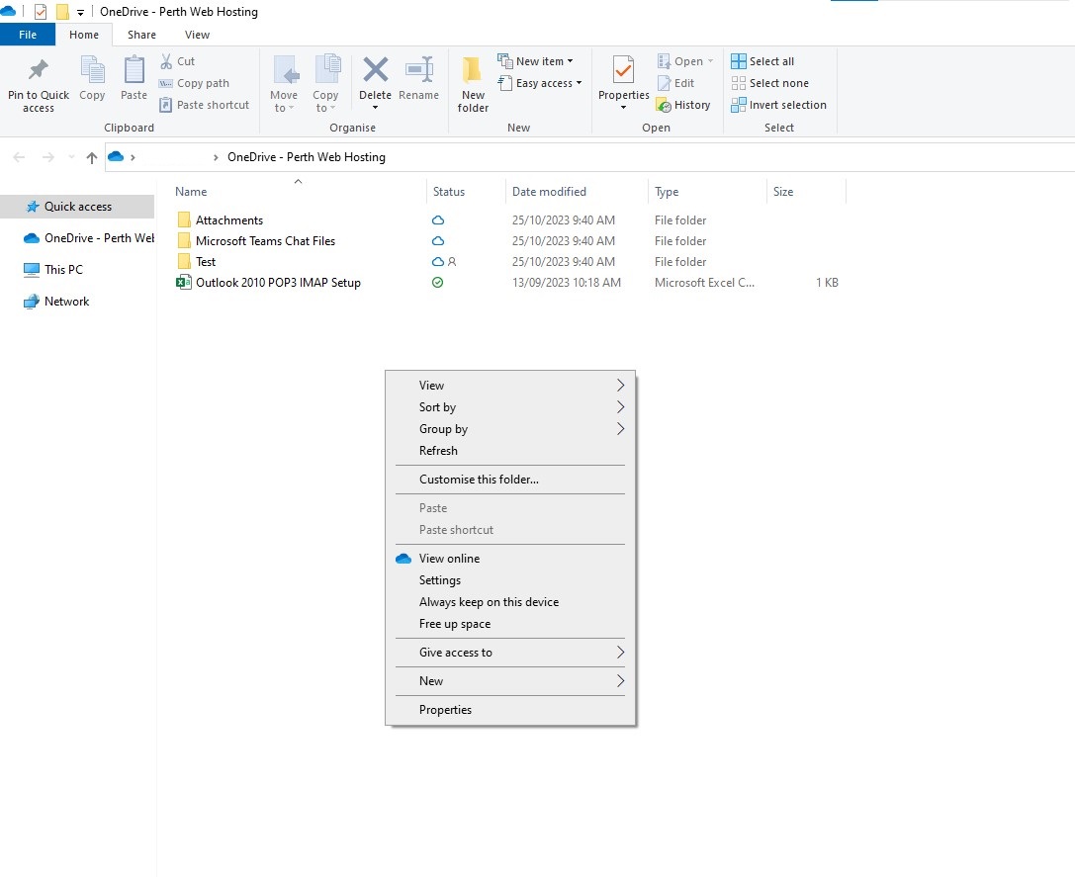Click Invert selection in ribbon
Image resolution: width=1075 pixels, height=877 pixels.
[x=779, y=105]
